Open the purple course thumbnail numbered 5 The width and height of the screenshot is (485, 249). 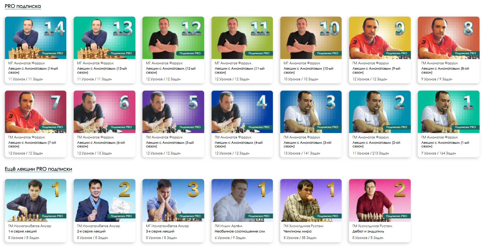pyautogui.click(x=173, y=112)
